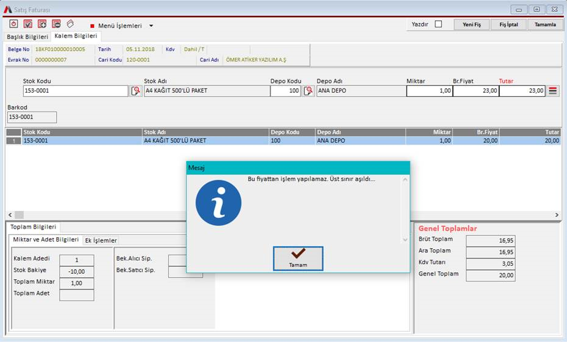Click the add line (plus) toolbar icon
The width and height of the screenshot is (567, 342).
pos(42,24)
